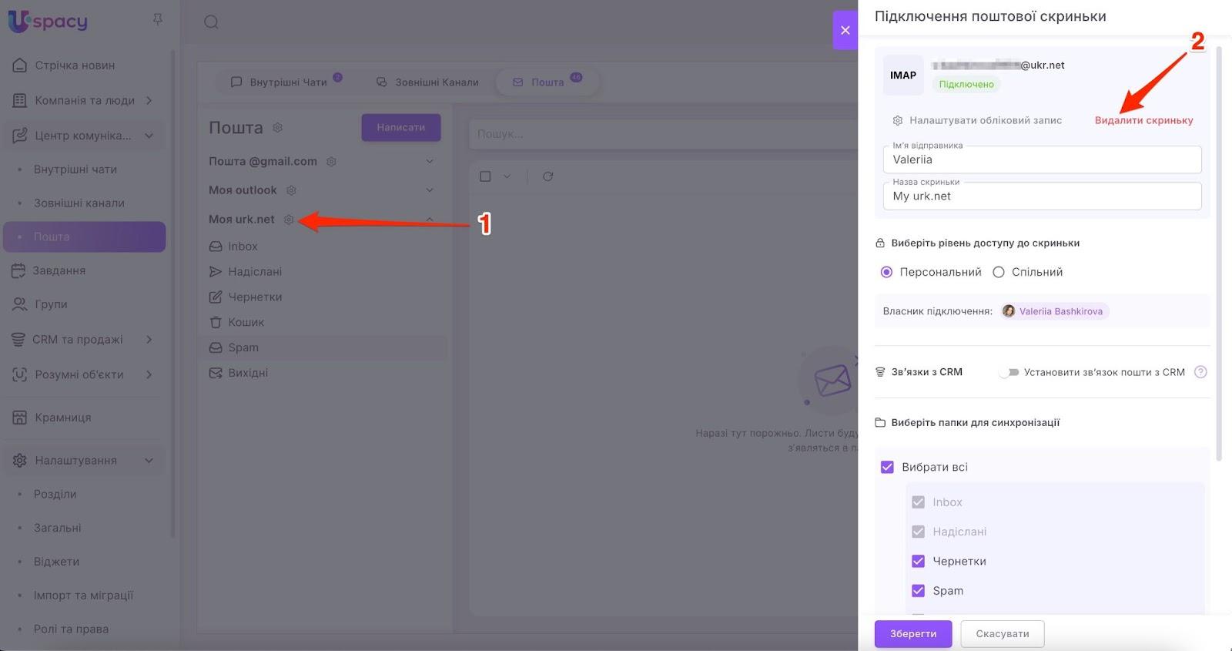Open settings gear for Пошта @gmail.com
Viewport: 1232px width, 651px height.
[x=332, y=162]
